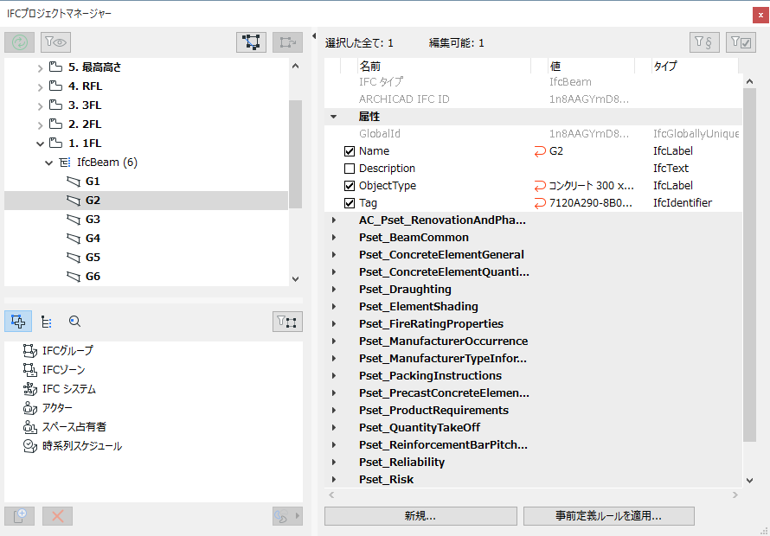
Task: Open the filter by schema (§) icon
Action: [x=704, y=42]
